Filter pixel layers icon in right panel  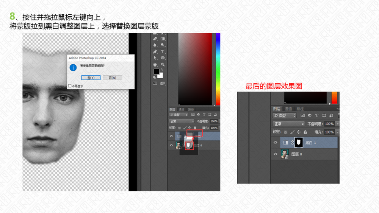pyautogui.click(x=302, y=115)
